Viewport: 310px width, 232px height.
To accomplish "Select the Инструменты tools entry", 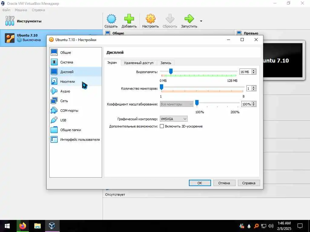I will coord(51,21).
